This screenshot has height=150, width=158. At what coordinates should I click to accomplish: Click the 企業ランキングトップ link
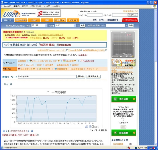tap(15, 25)
